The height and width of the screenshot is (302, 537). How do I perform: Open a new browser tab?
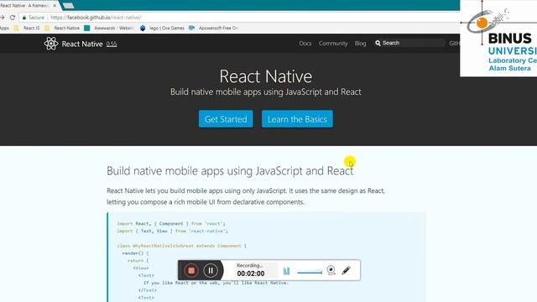click(x=69, y=6)
